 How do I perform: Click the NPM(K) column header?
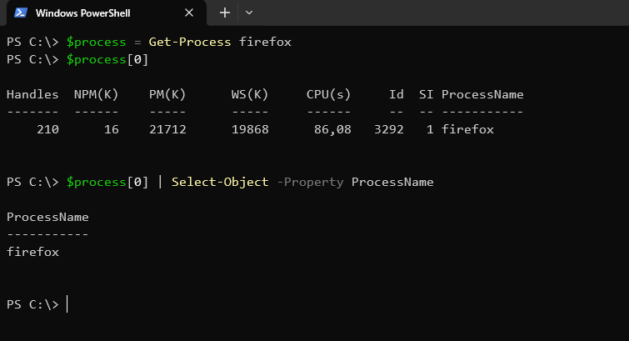[97, 94]
